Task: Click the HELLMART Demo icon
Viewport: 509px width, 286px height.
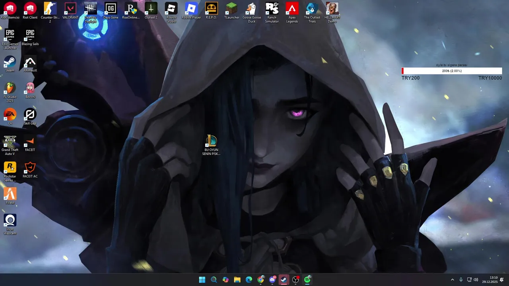Action: point(332,12)
